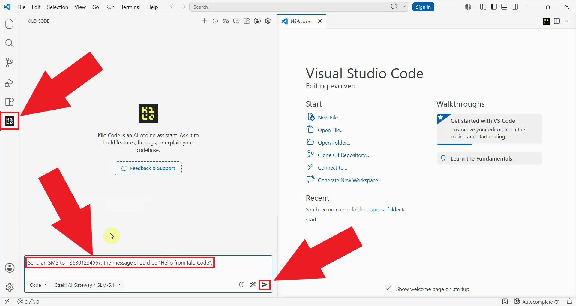This screenshot has height=306, width=576.
Task: Open the Accounts icon in the activity bar
Action: coord(10,268)
